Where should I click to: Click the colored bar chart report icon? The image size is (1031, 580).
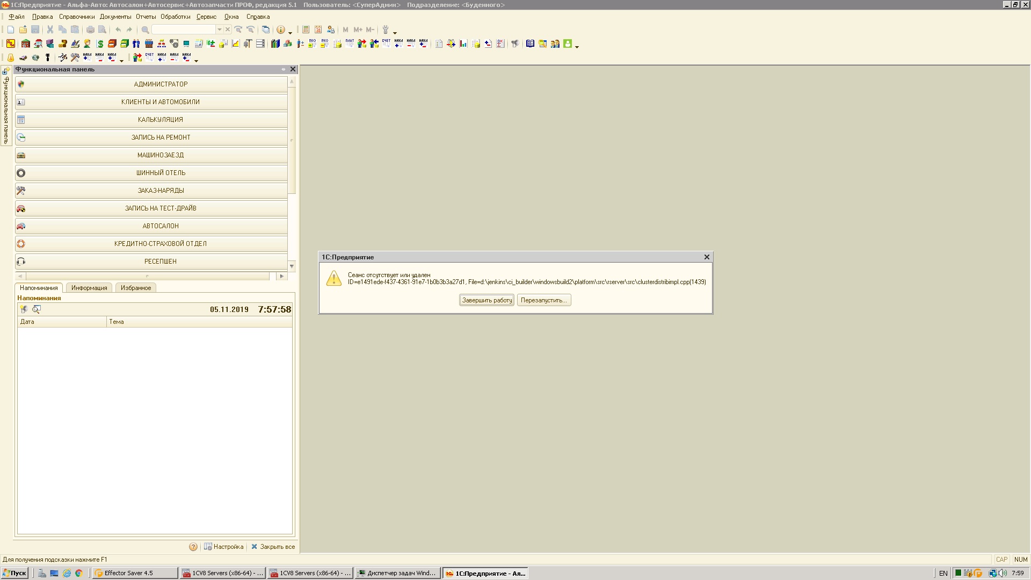463,44
